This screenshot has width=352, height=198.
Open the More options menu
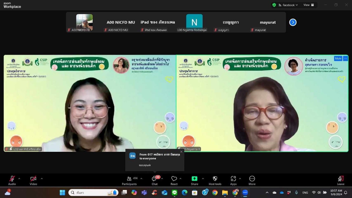252,180
